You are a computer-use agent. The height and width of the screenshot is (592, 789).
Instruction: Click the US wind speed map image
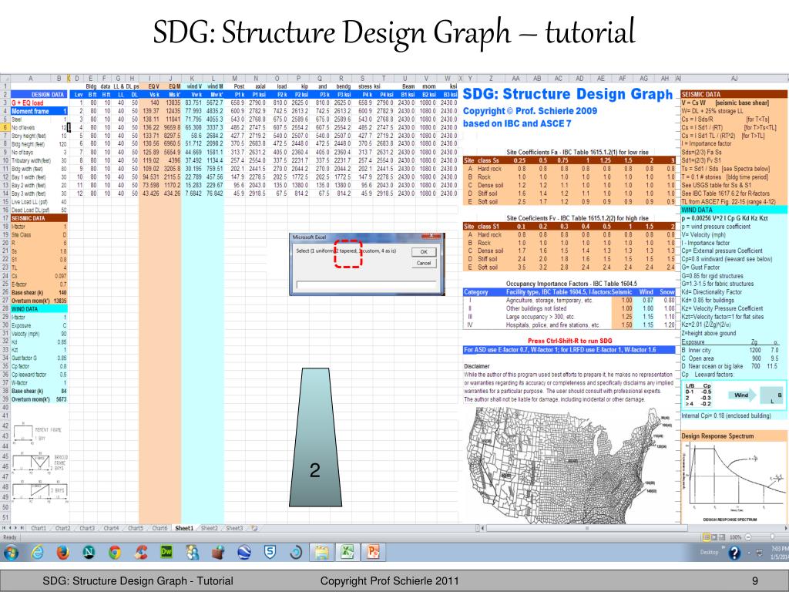tap(569, 466)
